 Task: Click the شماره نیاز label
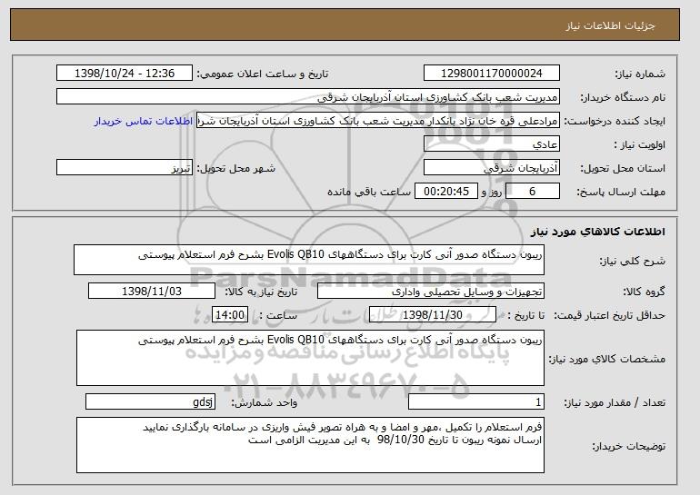[x=640, y=74]
